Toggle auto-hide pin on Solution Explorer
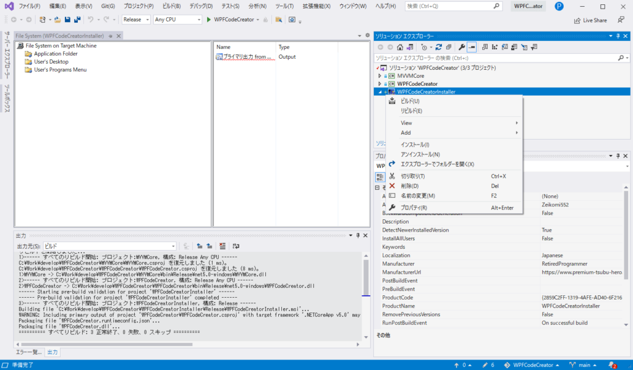Image resolution: width=633 pixels, height=370 pixels. pyautogui.click(x=618, y=36)
